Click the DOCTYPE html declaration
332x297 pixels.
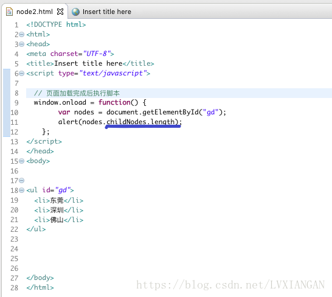tap(56, 24)
